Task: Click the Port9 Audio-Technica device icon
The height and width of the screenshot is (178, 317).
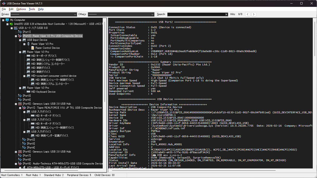Action: [20, 164]
